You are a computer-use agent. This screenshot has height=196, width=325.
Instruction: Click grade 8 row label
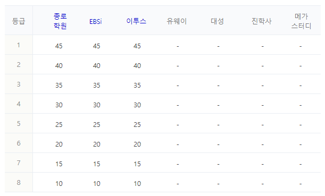click(x=19, y=183)
